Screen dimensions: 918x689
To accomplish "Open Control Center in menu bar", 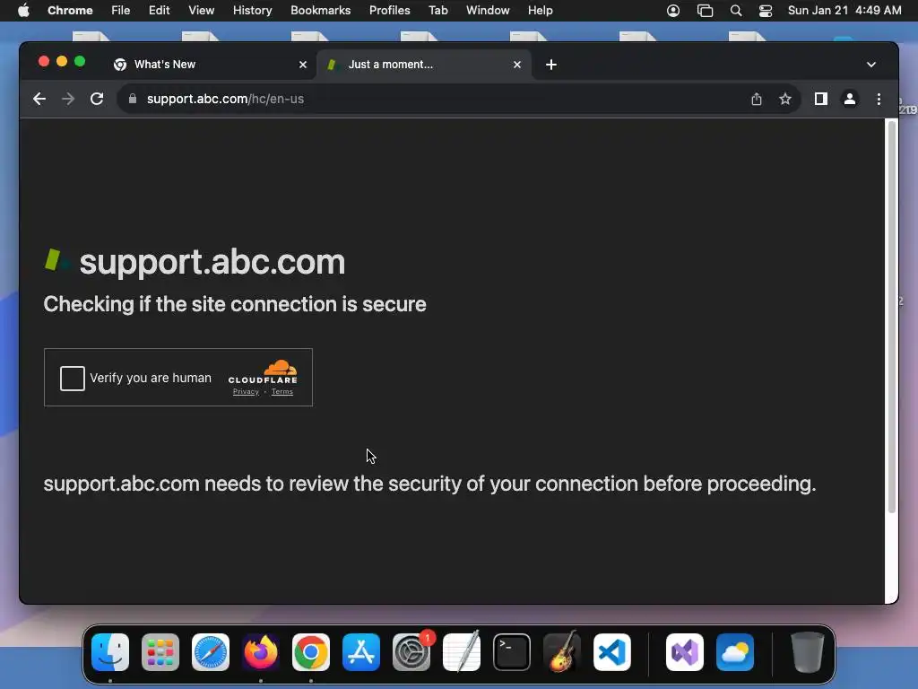I will click(766, 11).
